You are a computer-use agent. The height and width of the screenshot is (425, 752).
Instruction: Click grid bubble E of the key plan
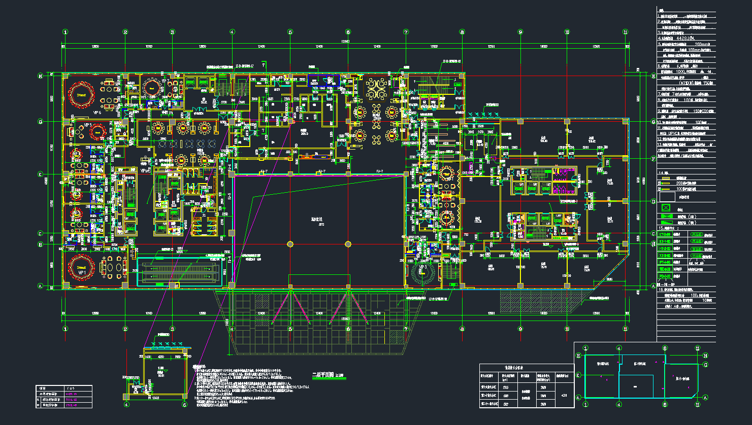click(x=578, y=376)
